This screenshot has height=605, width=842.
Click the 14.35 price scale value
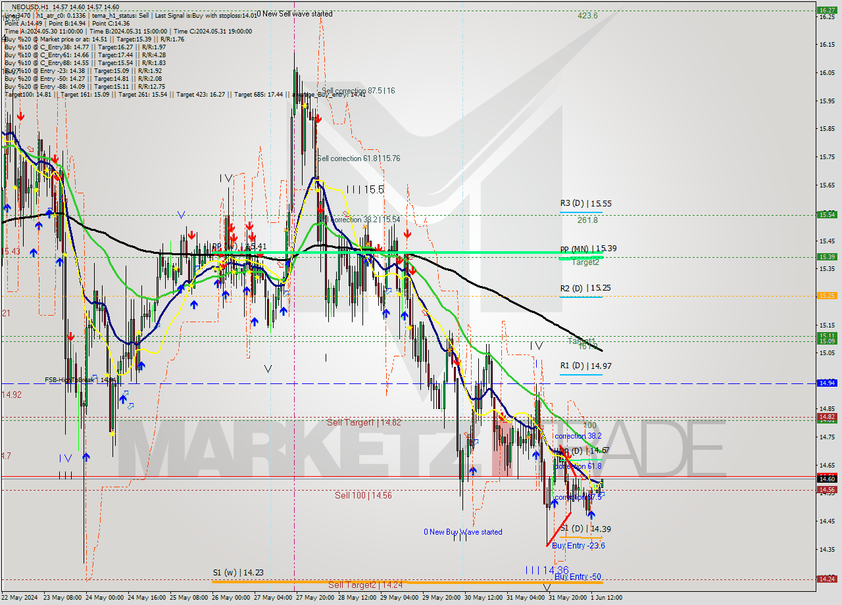tap(828, 548)
